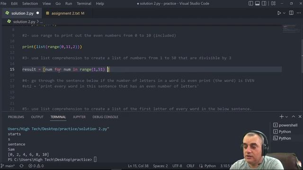The width and height of the screenshot is (303, 170).
Task: Click solution 2.py in the breadcrumb
Action: 24,22
